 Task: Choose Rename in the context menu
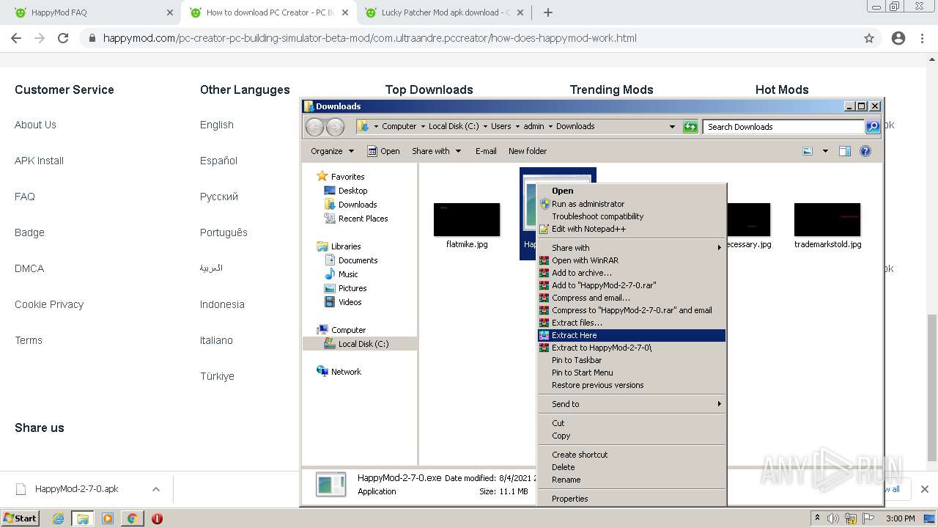(x=632, y=480)
